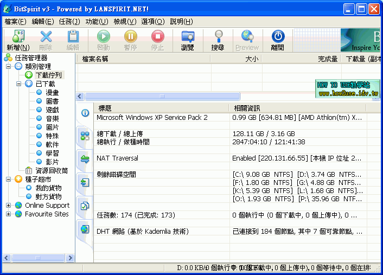Open the 瀏覽 browse folder icon
This screenshot has width=383, height=275.
point(188,36)
